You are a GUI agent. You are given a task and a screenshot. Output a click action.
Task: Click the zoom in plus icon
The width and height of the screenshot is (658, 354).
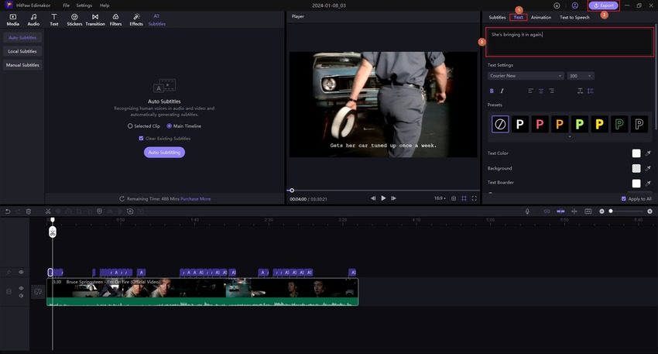point(649,211)
